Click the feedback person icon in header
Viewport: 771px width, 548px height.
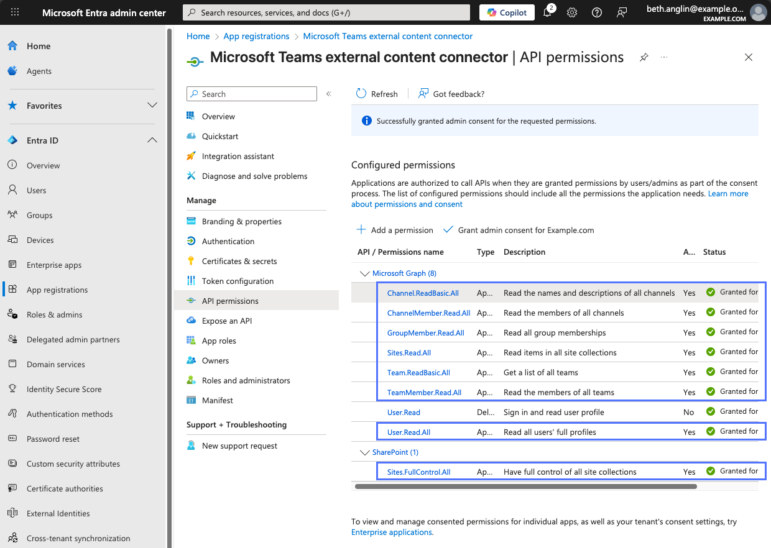tap(622, 12)
